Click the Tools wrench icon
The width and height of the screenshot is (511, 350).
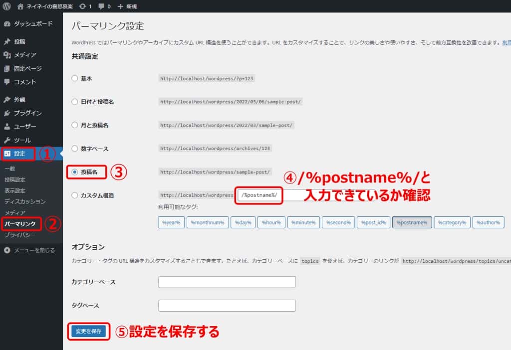[7, 140]
